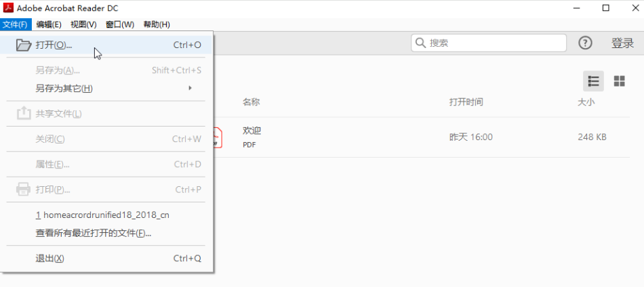Click the 248 KB size value
Screen dimensions: 644x287
592,137
